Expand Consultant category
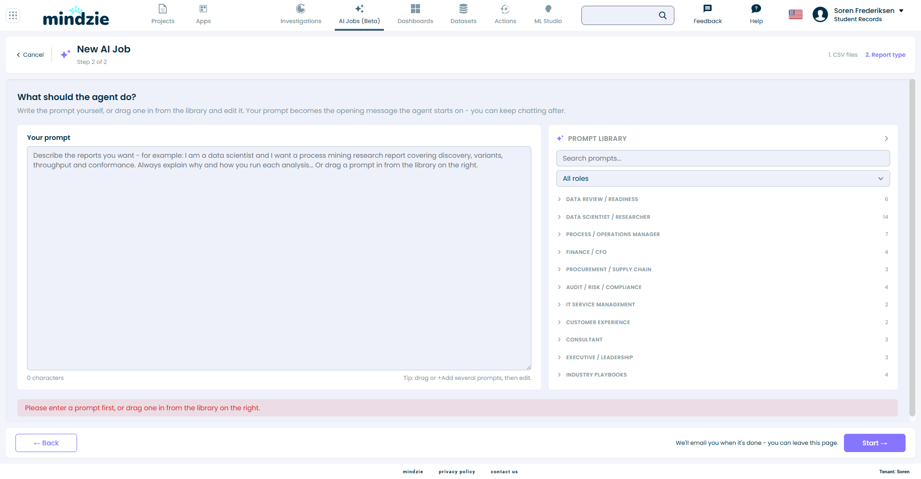The image size is (921, 479). [x=723, y=340]
